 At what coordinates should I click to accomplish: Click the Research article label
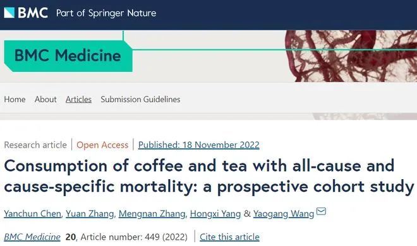click(35, 145)
